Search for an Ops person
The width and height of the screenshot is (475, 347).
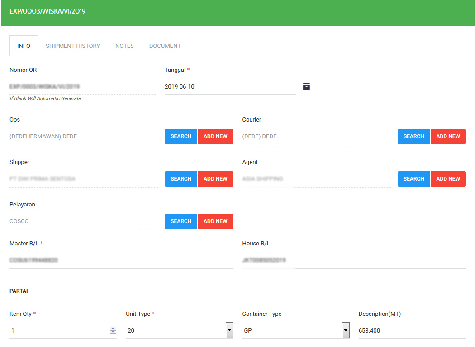(181, 136)
